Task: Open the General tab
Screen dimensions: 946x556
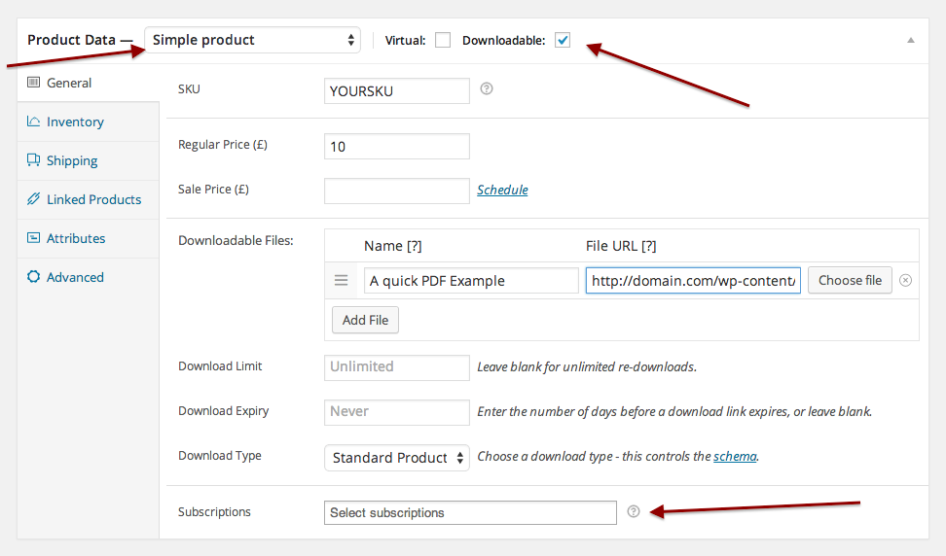Action: 68,83
